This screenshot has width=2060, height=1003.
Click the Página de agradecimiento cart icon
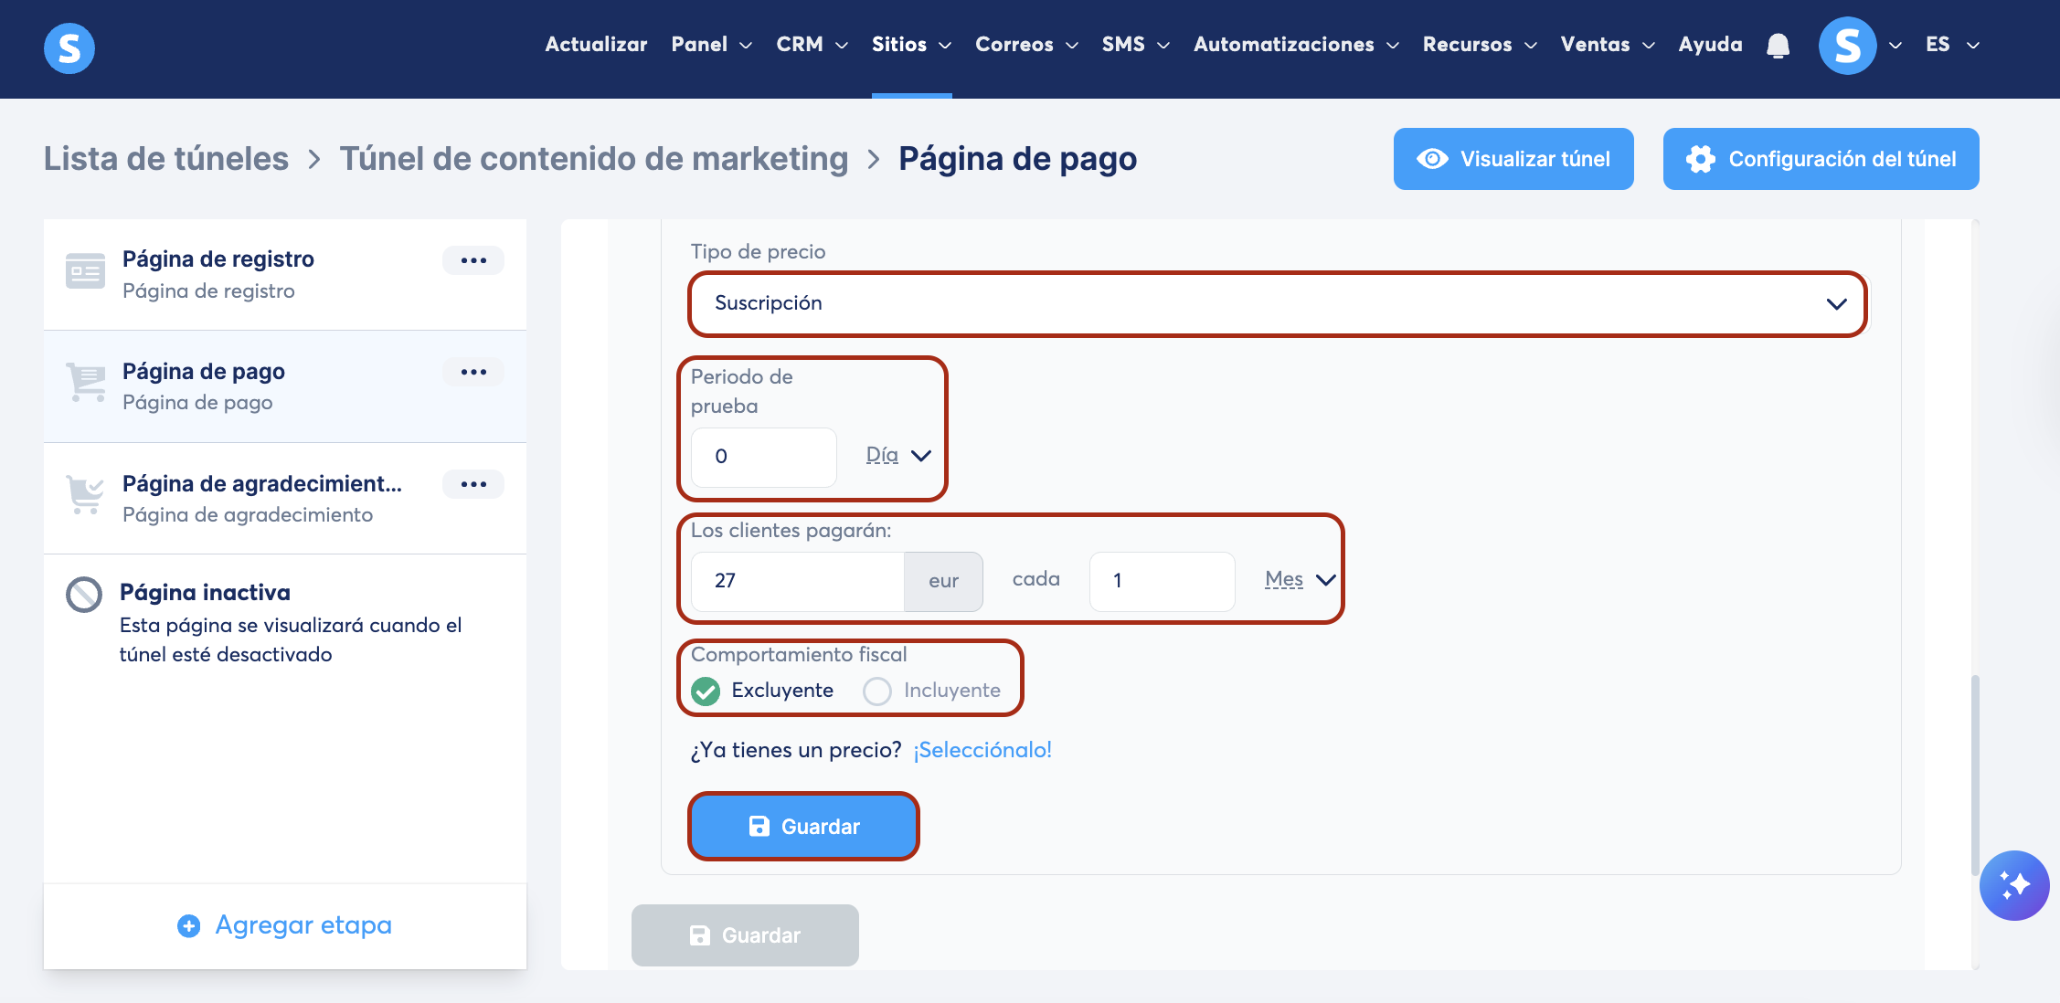[85, 495]
